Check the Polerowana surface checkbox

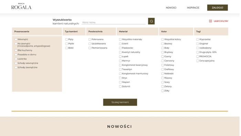click(x=90, y=39)
